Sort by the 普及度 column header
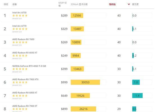The height and width of the screenshot is (112, 155). coord(135,4)
